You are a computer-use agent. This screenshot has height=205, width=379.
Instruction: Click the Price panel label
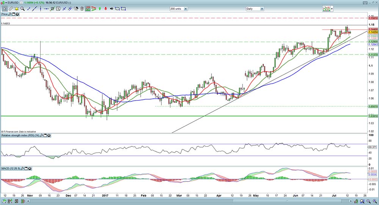click(5, 14)
